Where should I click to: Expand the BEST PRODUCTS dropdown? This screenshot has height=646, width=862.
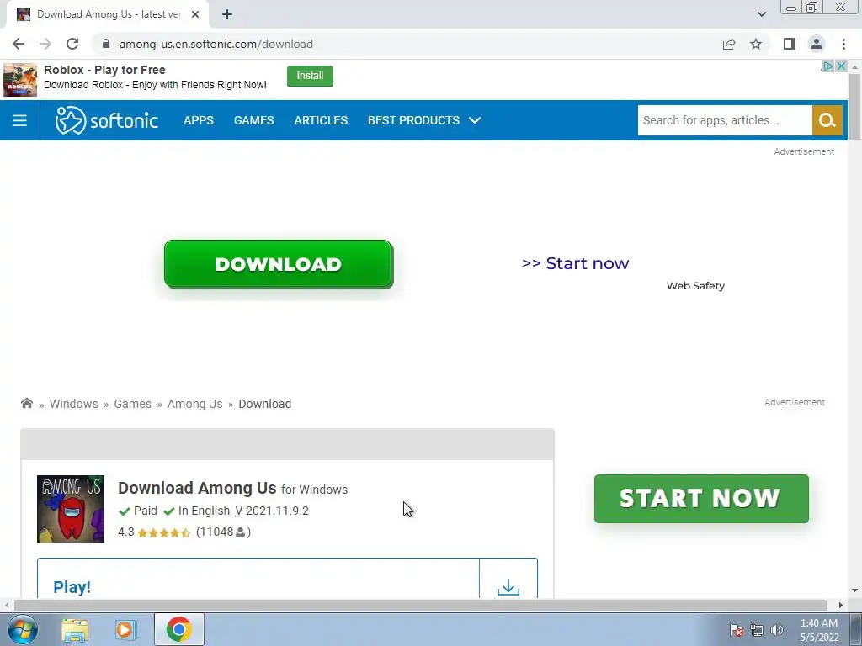click(x=424, y=120)
